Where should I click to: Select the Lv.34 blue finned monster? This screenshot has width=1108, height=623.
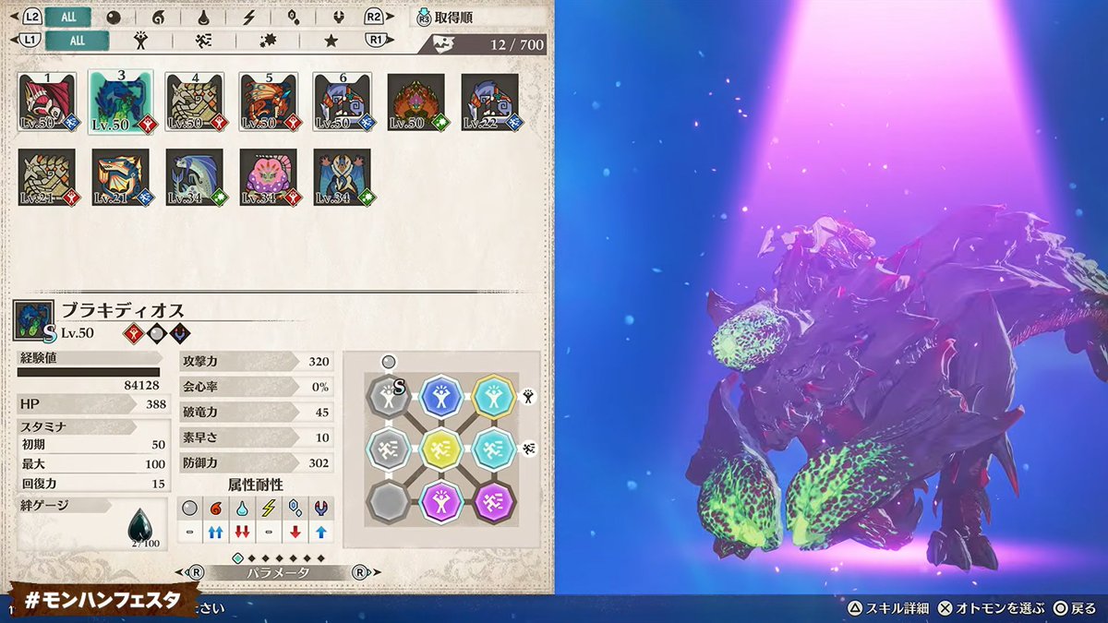click(195, 177)
